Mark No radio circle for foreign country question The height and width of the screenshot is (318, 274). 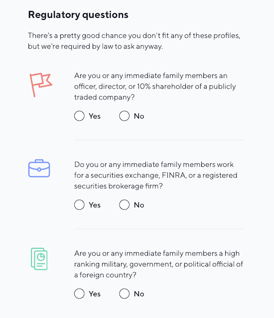(124, 294)
